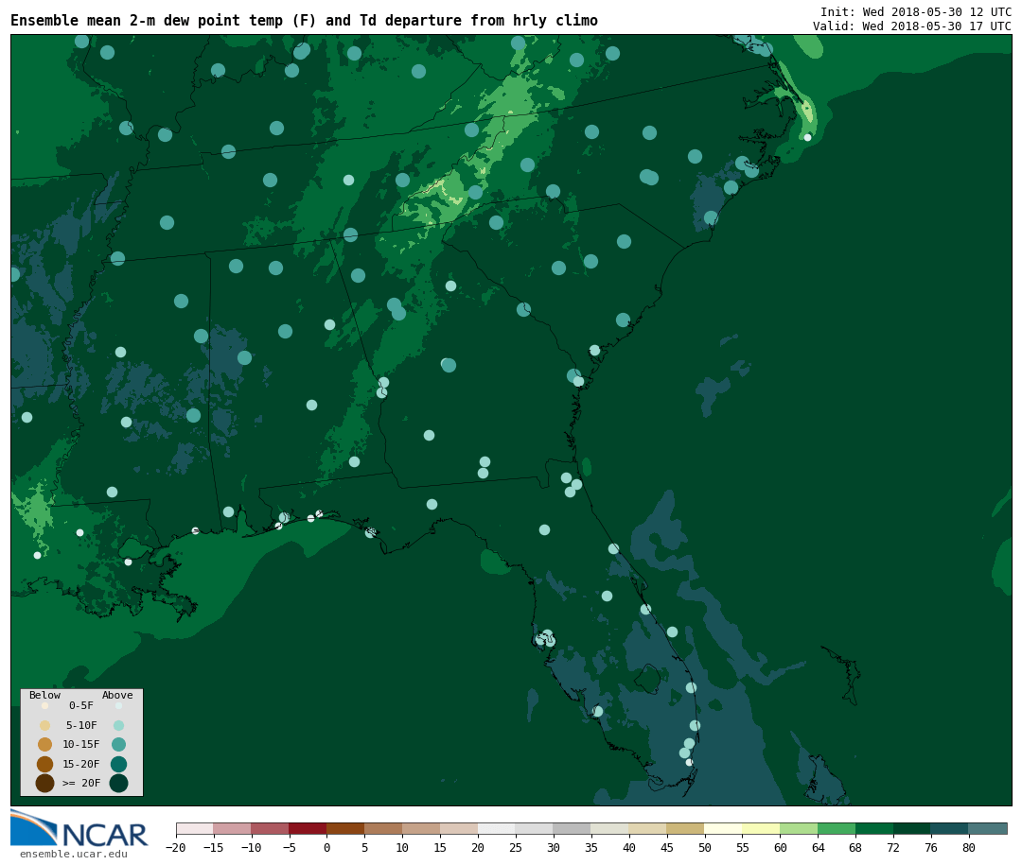Click the light green colorbar swatch between 60 and 64
This screenshot has height=865, width=1022.
[799, 828]
